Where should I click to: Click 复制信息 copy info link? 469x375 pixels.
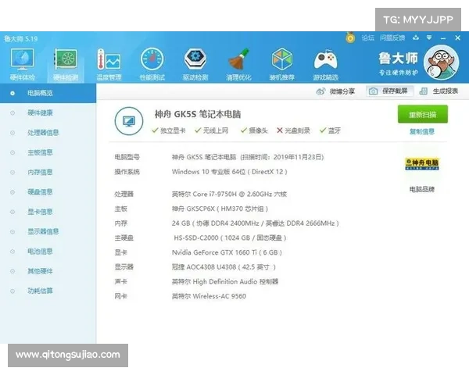click(422, 131)
